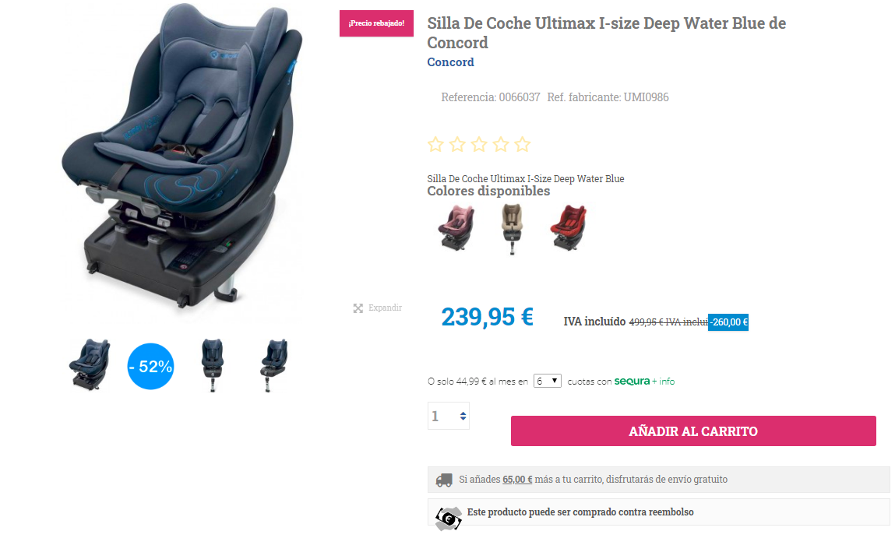Open the cuotas number dropdown

pyautogui.click(x=548, y=381)
